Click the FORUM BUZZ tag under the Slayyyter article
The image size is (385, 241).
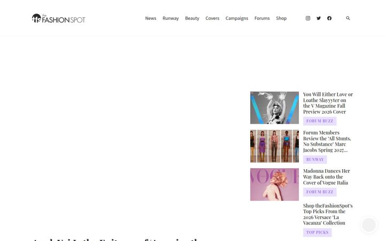[x=320, y=121]
